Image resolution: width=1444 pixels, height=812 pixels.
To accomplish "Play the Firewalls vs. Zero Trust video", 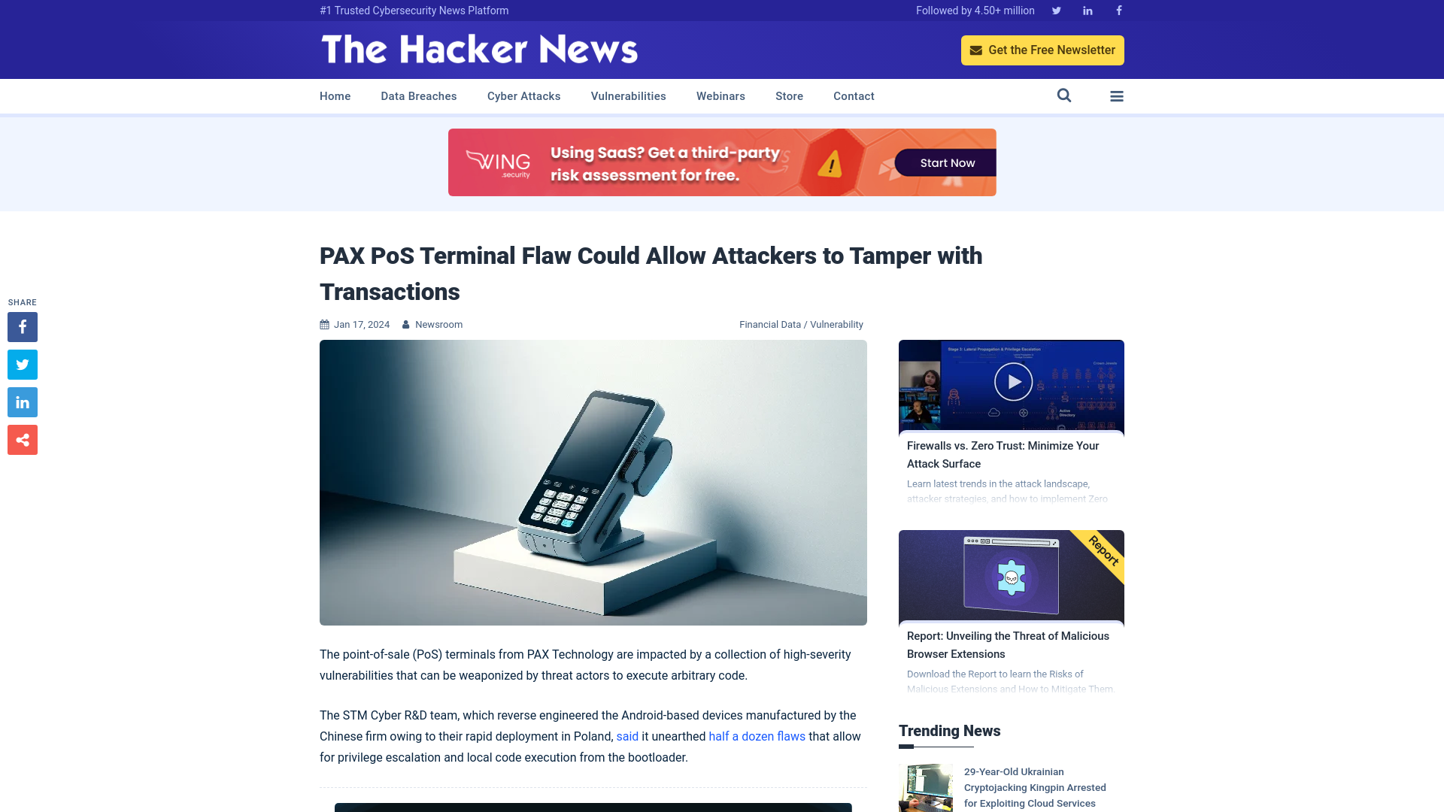I will tap(1011, 383).
